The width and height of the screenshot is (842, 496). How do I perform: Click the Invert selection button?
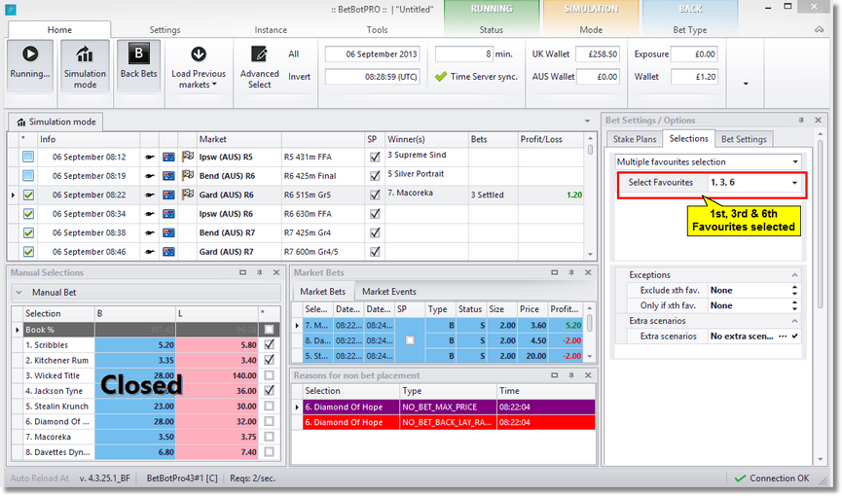300,77
